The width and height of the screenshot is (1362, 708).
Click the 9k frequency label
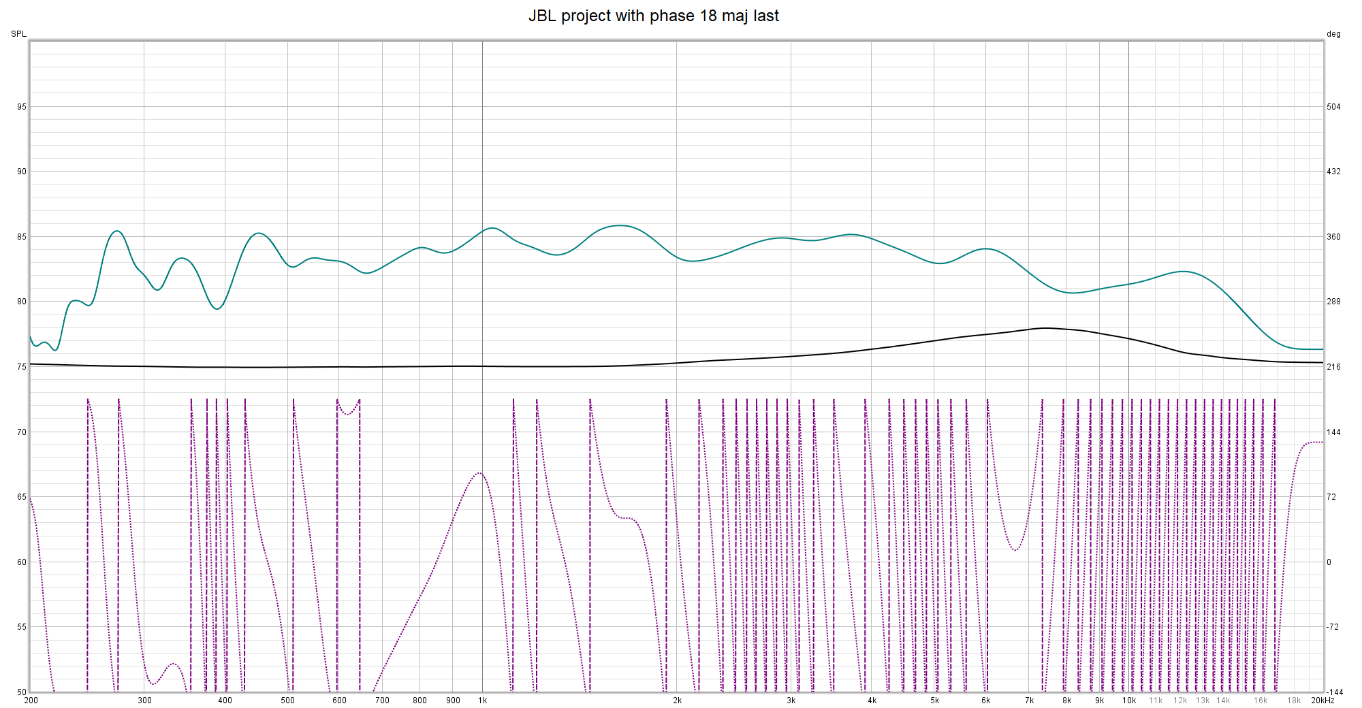coord(1099,701)
